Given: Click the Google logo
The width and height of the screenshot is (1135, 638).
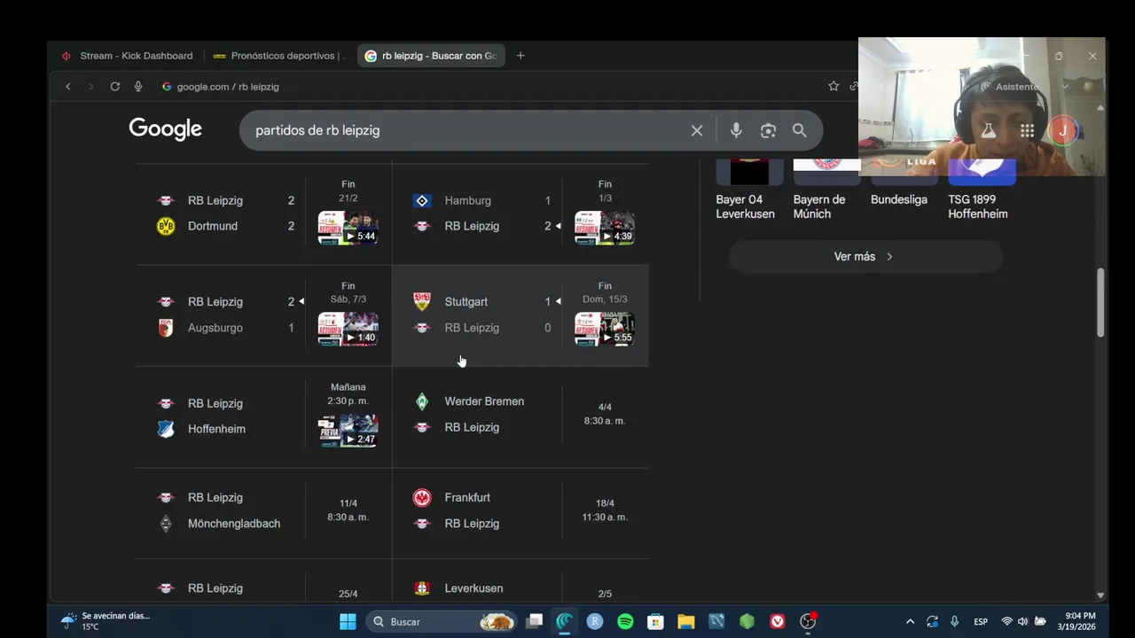Looking at the screenshot, I should [165, 129].
